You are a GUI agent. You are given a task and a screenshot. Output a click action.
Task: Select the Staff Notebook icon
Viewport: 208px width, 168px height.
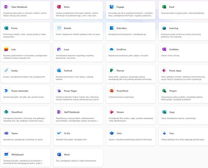(x=59, y=112)
